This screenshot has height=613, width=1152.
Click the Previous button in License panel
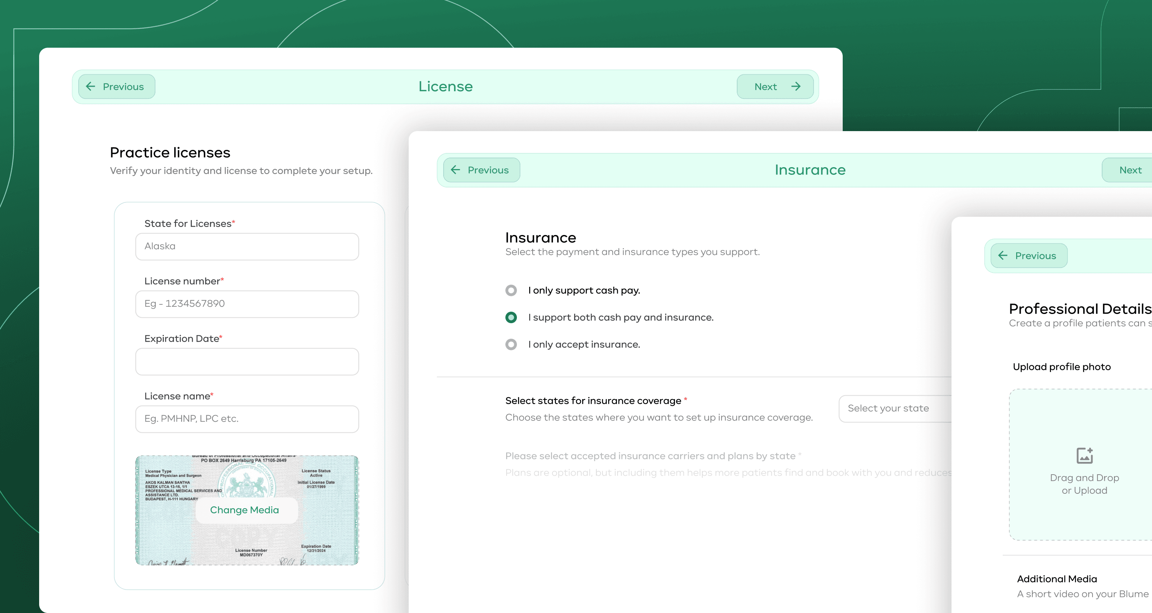click(117, 87)
